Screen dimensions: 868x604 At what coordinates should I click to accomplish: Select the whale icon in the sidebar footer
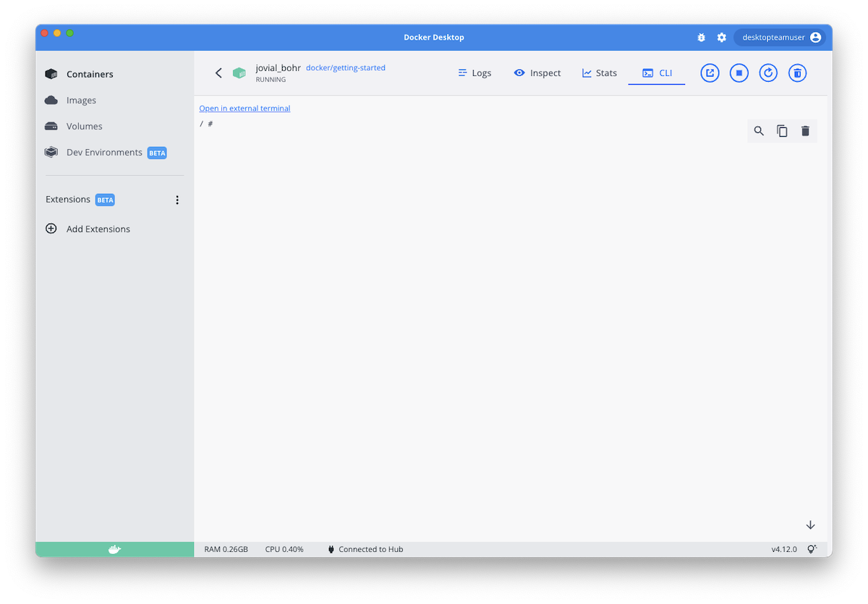[x=114, y=549]
